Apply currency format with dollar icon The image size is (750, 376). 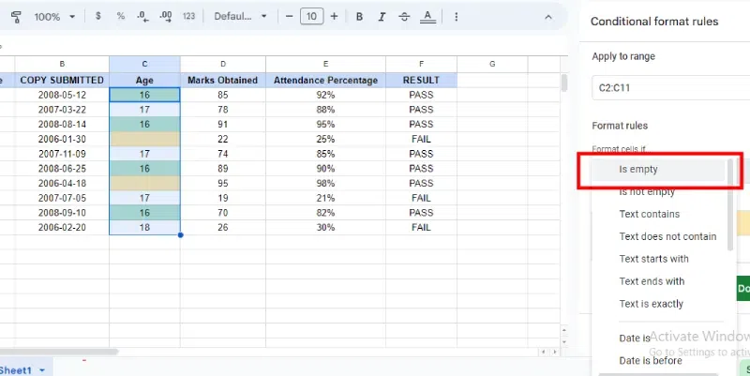98,16
